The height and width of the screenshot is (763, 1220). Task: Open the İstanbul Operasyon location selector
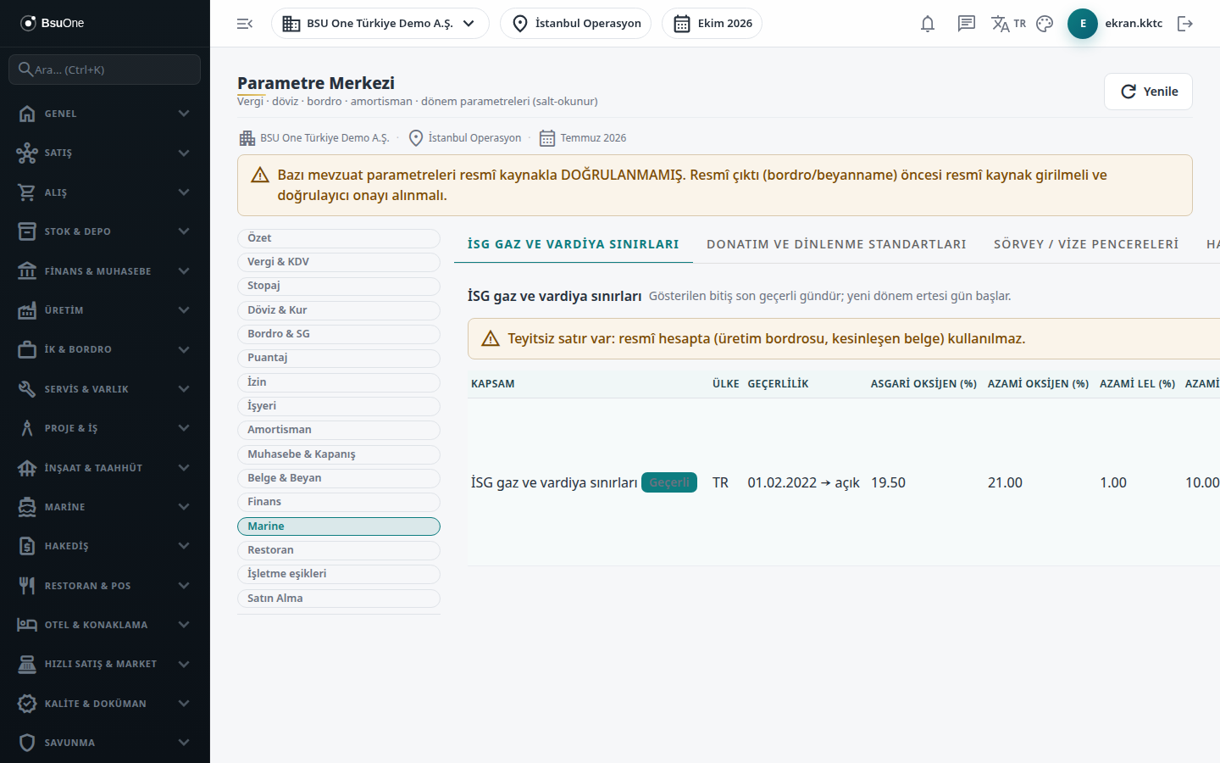pos(576,24)
